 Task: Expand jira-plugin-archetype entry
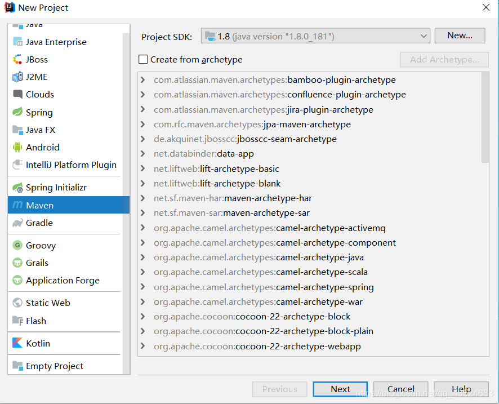click(143, 109)
